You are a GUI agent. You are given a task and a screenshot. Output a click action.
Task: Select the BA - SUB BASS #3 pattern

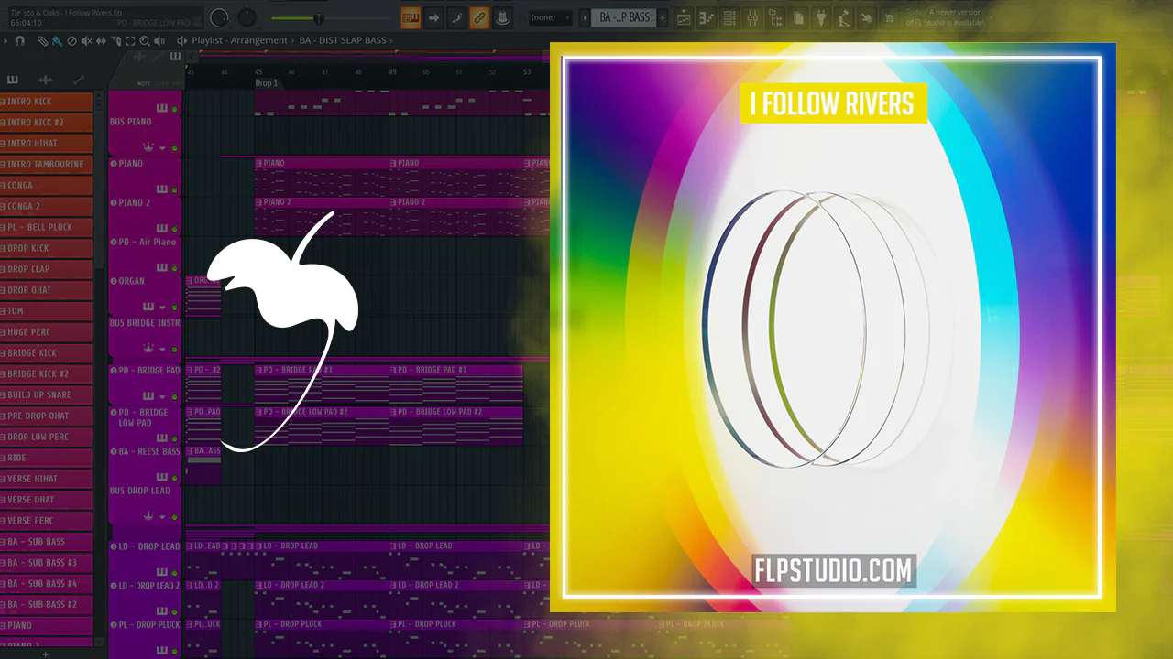(x=46, y=563)
